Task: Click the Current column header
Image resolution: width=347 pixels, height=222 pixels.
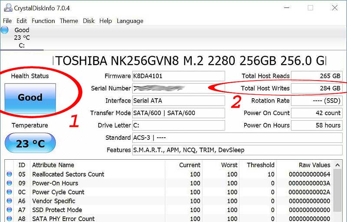Action: click(183, 165)
